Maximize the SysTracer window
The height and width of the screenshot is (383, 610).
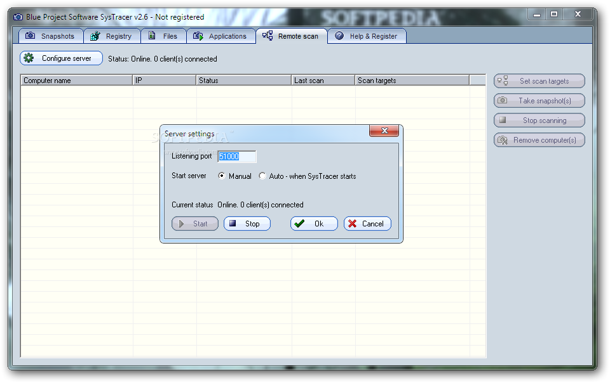point(554,15)
